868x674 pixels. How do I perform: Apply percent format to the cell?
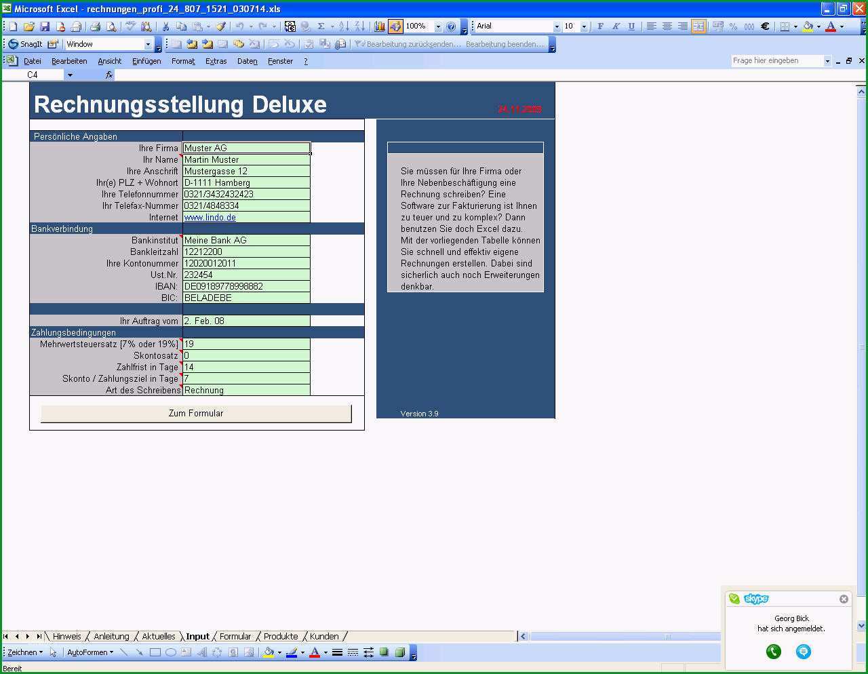(733, 26)
